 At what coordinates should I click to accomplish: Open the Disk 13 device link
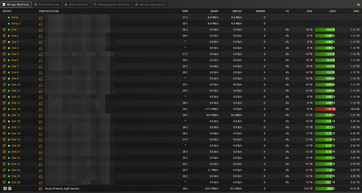pyautogui.click(x=16, y=103)
